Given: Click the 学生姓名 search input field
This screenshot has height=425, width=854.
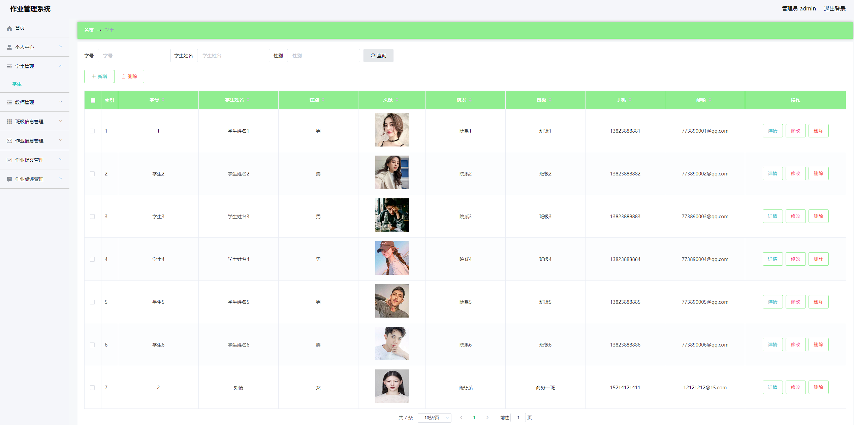Looking at the screenshot, I should click(x=233, y=56).
